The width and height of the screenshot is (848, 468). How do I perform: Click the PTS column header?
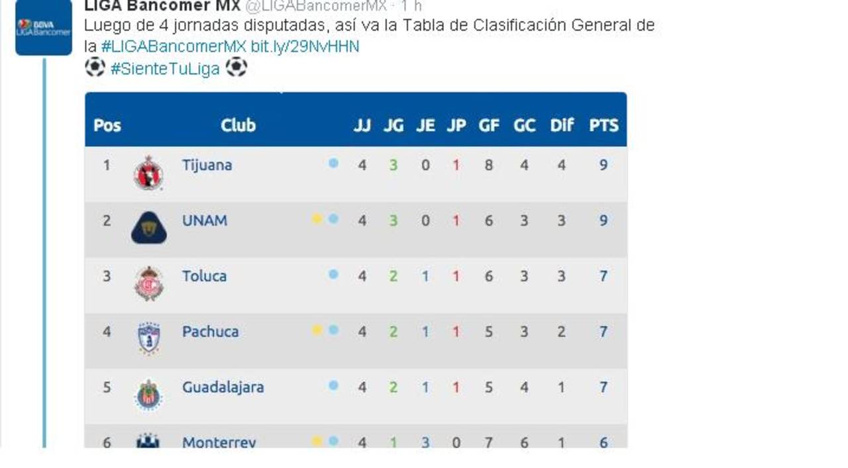[x=604, y=125]
